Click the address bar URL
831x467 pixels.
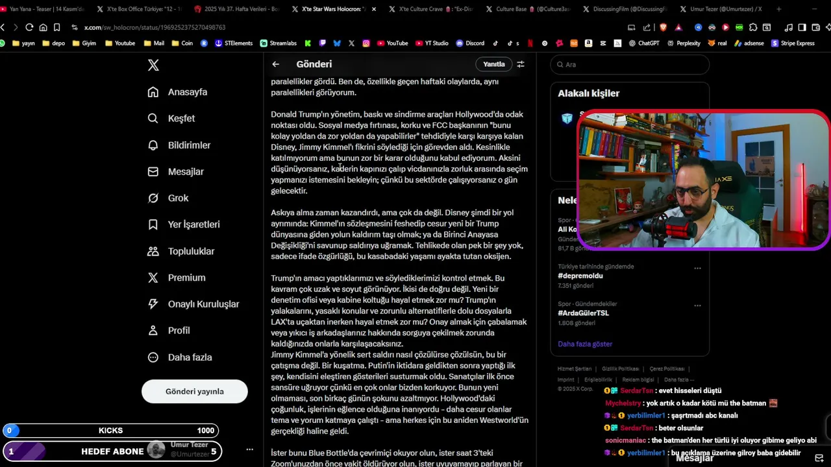[x=155, y=27]
